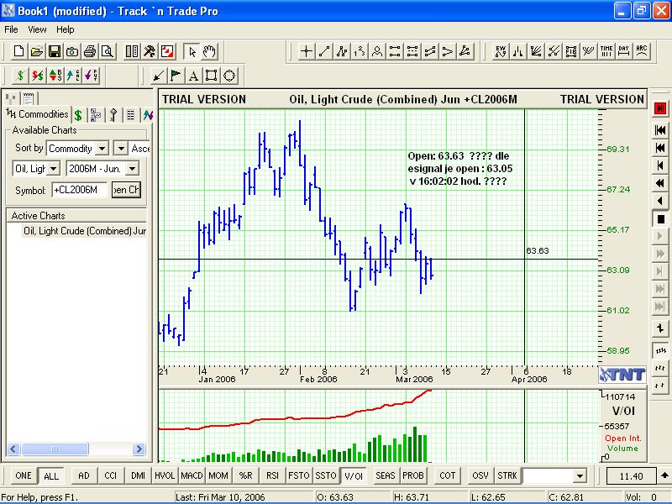This screenshot has height=504, width=672.
Task: Select the arrow annotation tool
Action: click(x=158, y=76)
